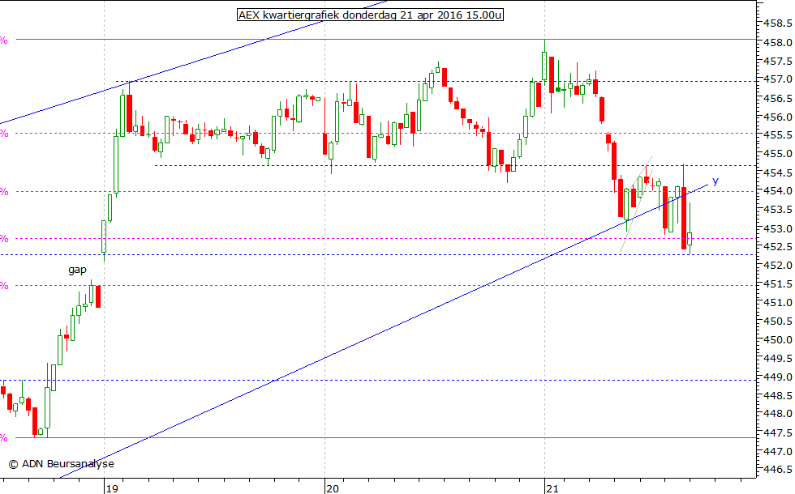Click price axis label '458.5'
The height and width of the screenshot is (494, 795).
tap(778, 23)
